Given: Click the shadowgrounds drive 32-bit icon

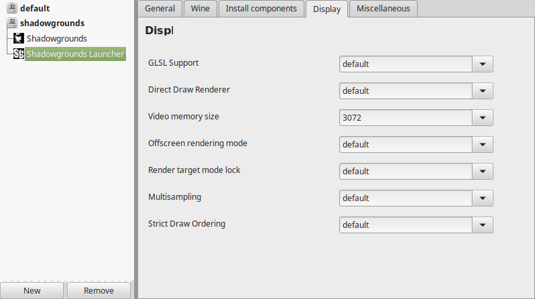Looking at the screenshot, I should pos(12,23).
